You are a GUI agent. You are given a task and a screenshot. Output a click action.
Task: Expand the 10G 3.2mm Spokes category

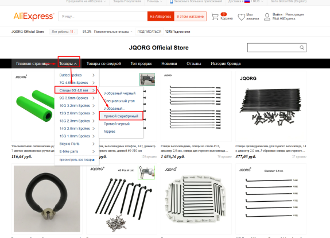pos(76,106)
